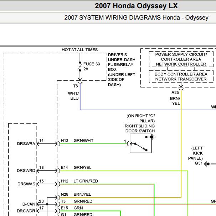Click the 'N28' terminal label

tap(65, 194)
